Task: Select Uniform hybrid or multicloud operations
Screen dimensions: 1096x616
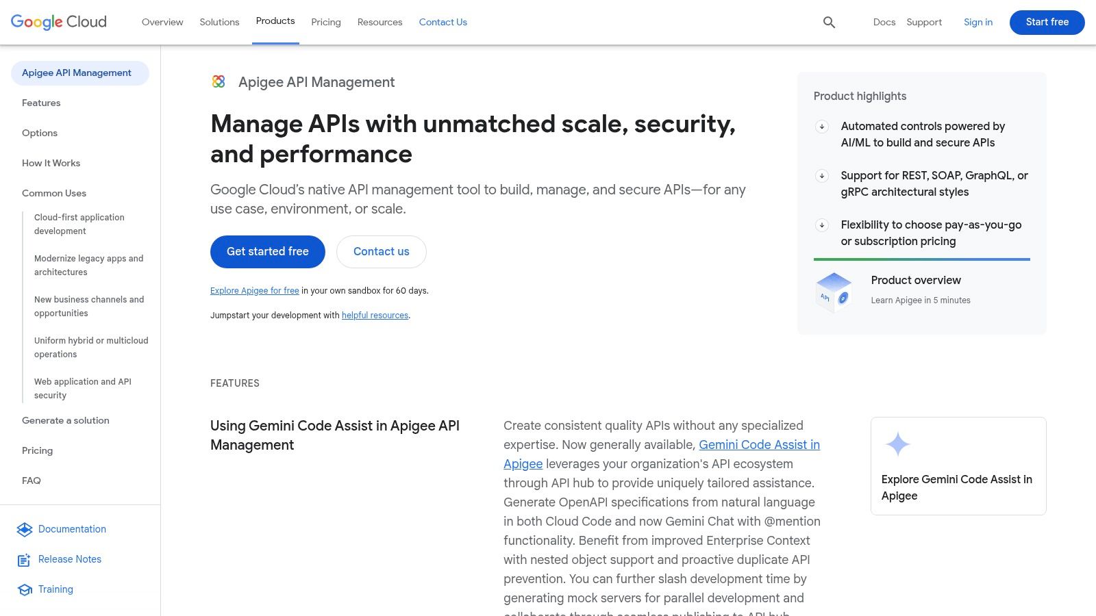Action: point(91,348)
